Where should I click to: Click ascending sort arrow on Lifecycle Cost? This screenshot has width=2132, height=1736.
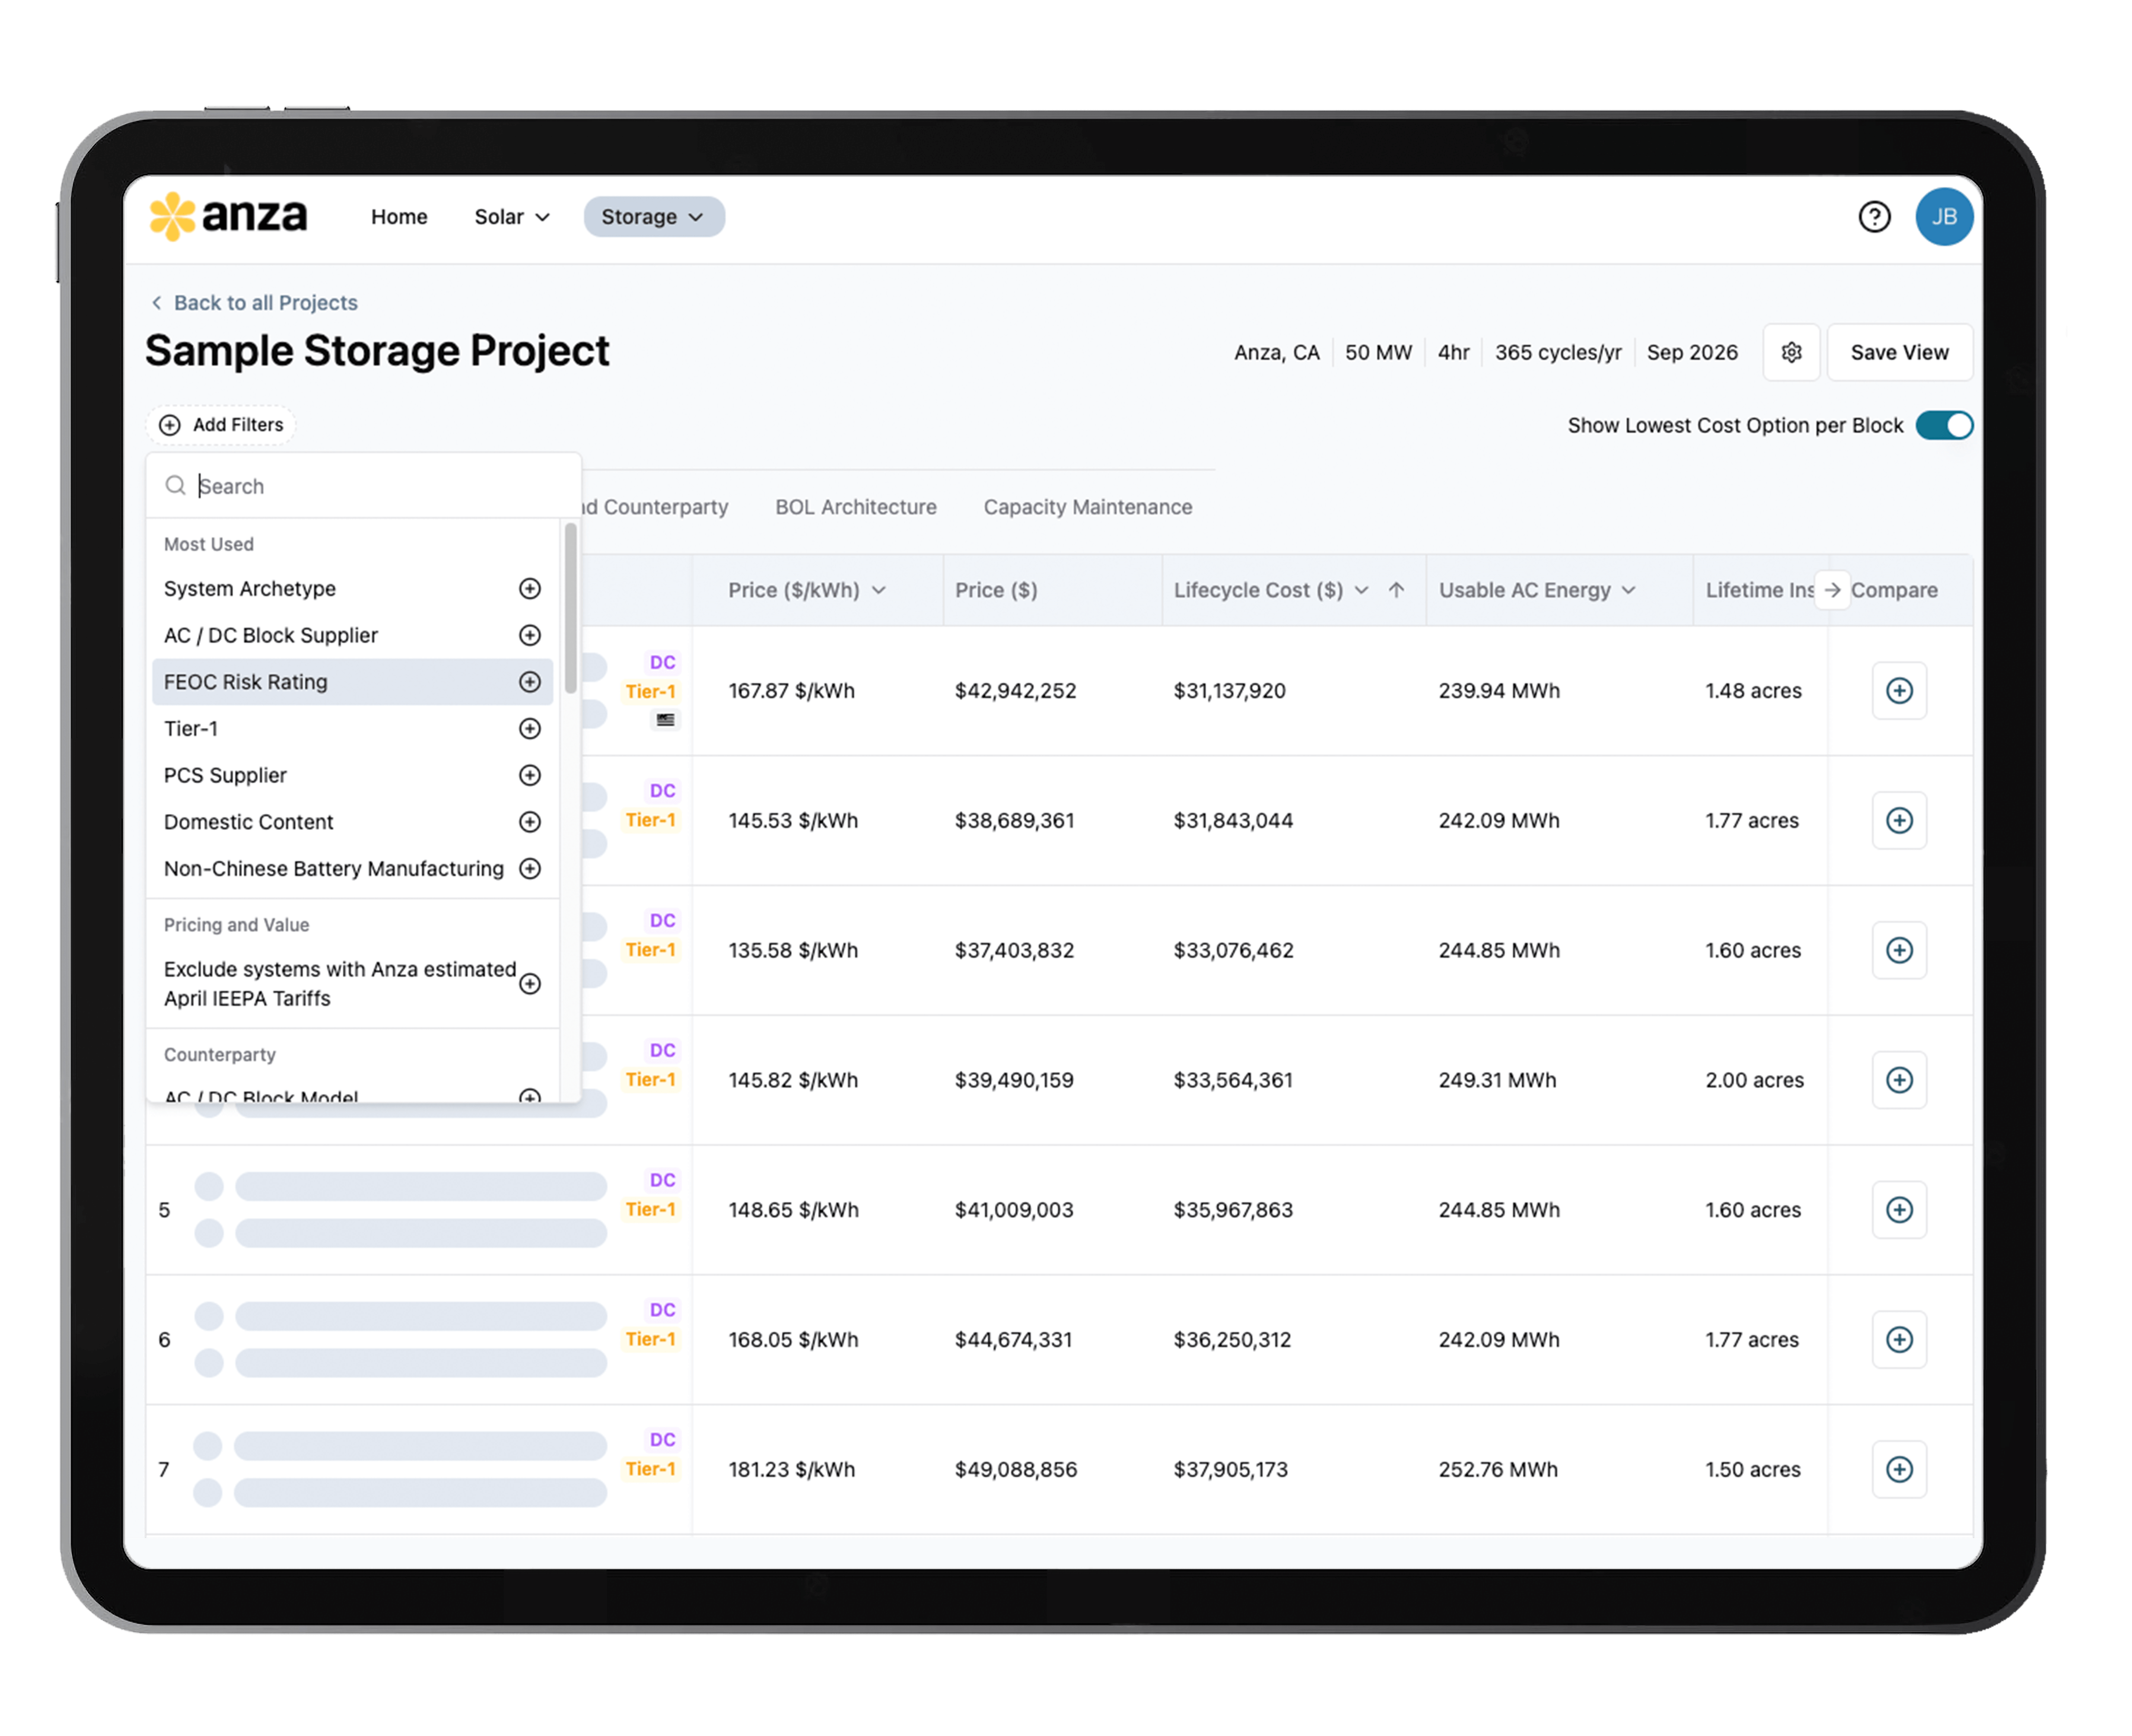click(x=1396, y=590)
